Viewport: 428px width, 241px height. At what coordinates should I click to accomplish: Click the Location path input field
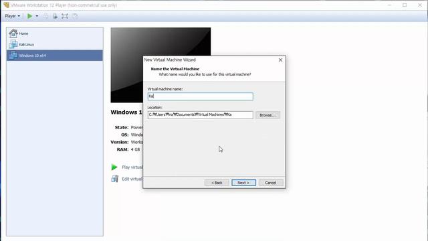click(x=201, y=114)
